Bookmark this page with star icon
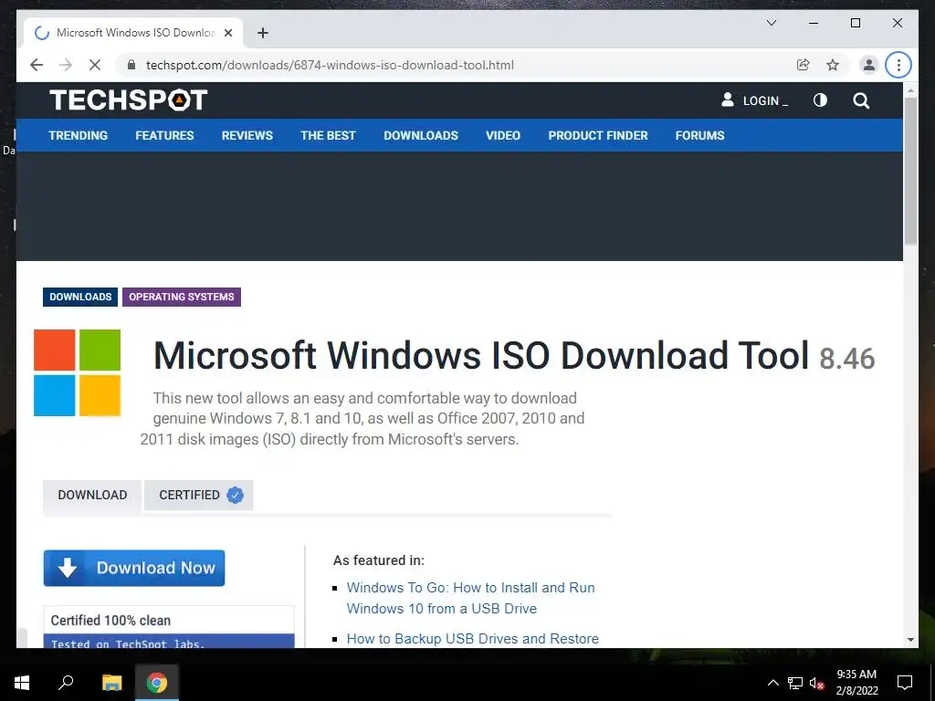 pos(833,65)
